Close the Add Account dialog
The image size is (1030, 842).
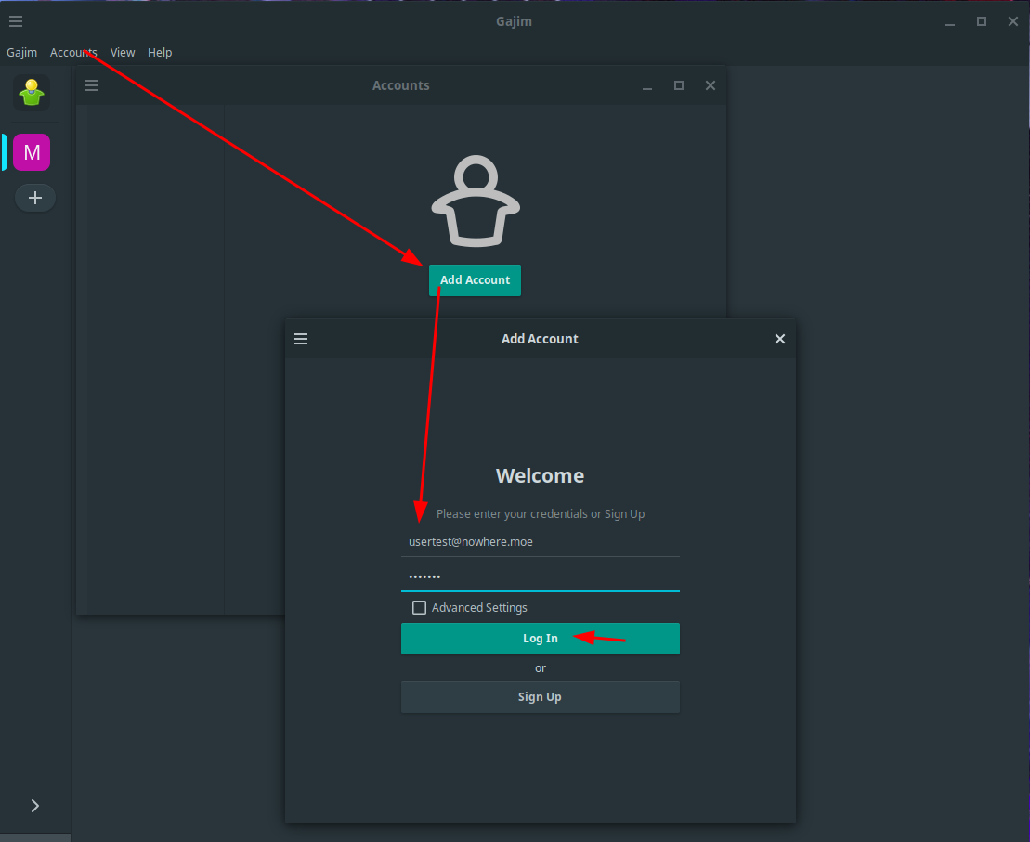click(x=780, y=339)
